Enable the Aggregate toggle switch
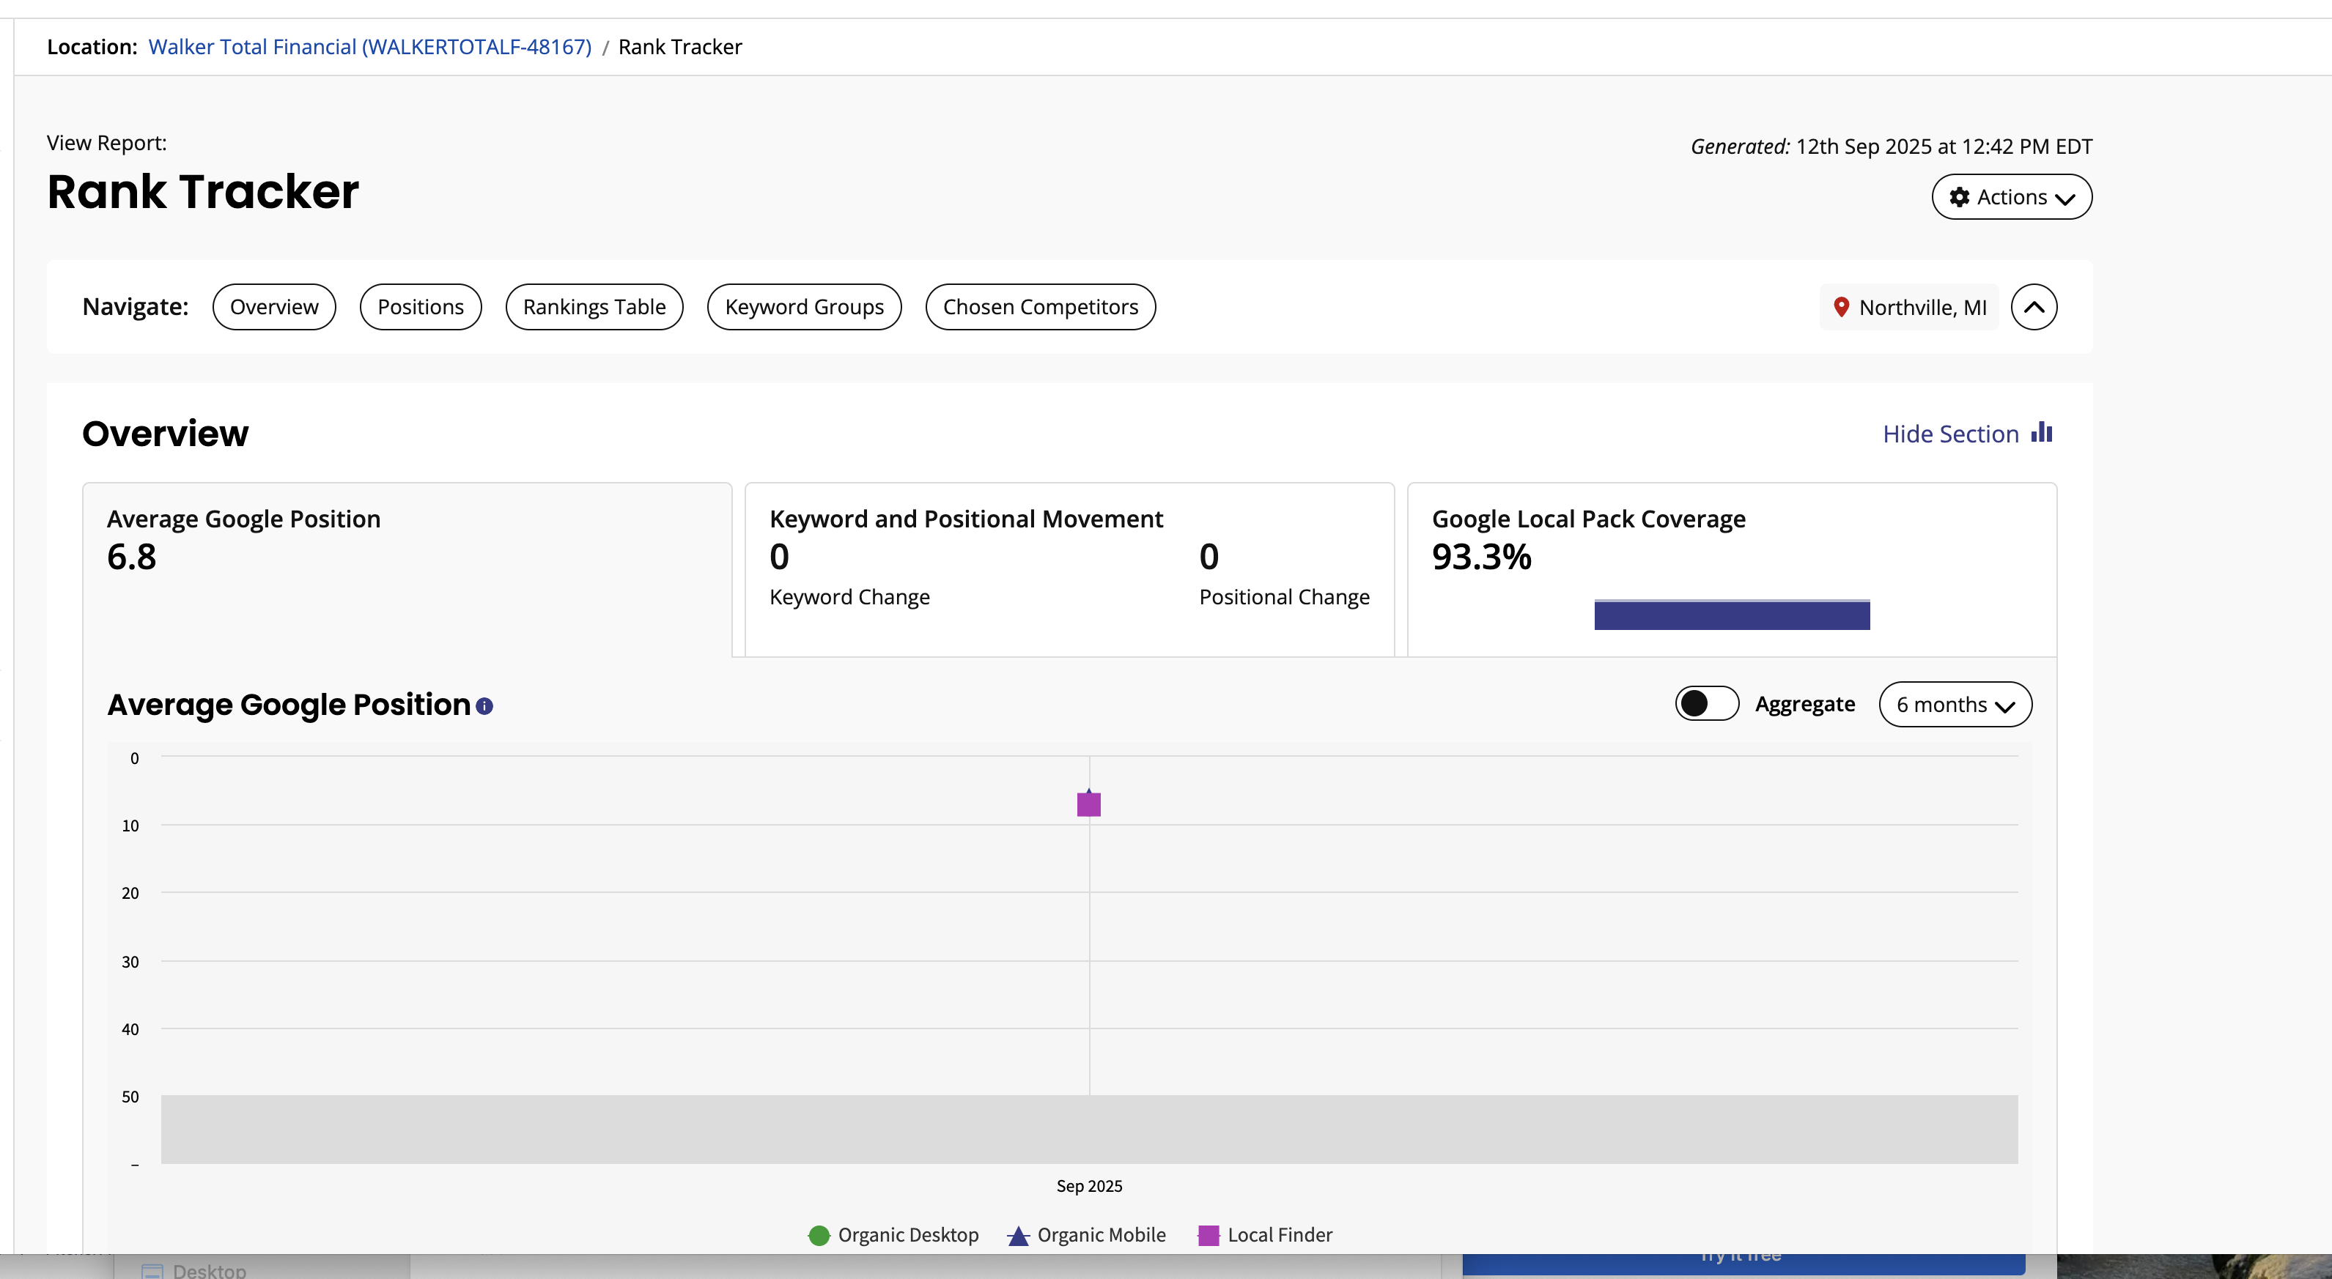The width and height of the screenshot is (2332, 1279). click(x=1705, y=704)
